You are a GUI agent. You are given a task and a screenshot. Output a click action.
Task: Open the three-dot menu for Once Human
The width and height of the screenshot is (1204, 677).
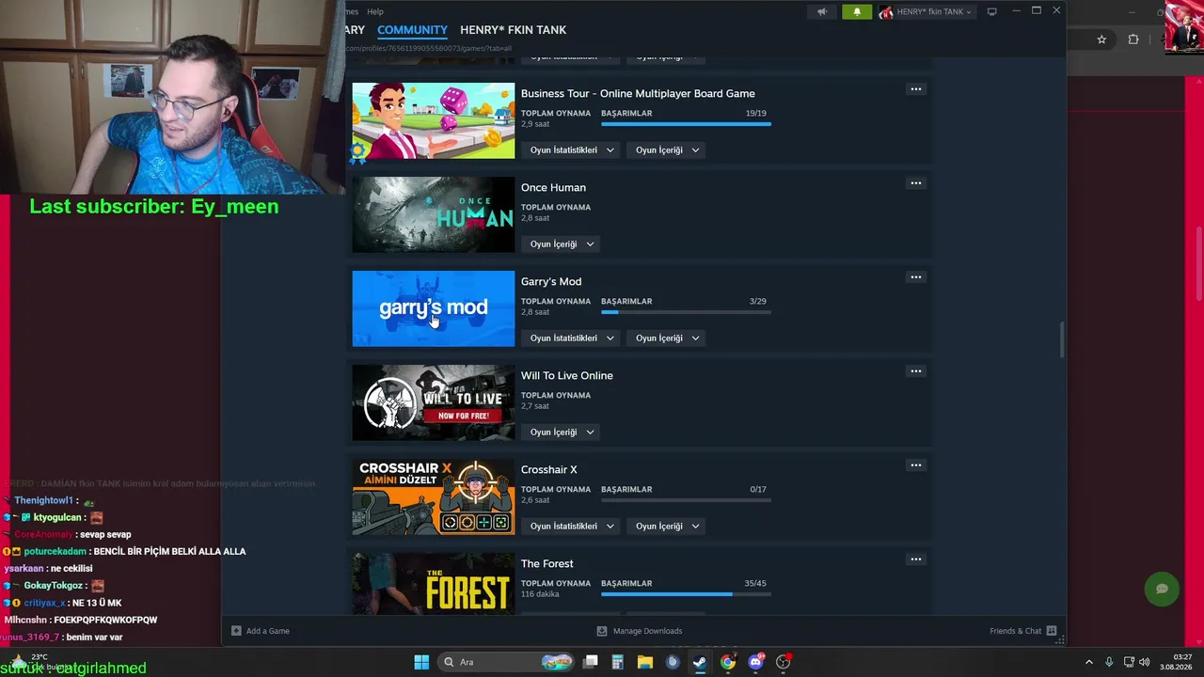[x=915, y=183]
